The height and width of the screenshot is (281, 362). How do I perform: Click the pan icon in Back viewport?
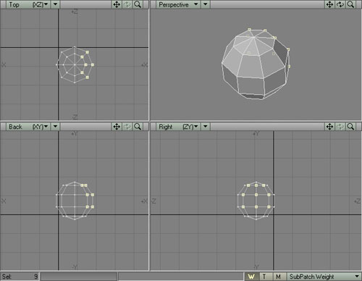coord(117,127)
